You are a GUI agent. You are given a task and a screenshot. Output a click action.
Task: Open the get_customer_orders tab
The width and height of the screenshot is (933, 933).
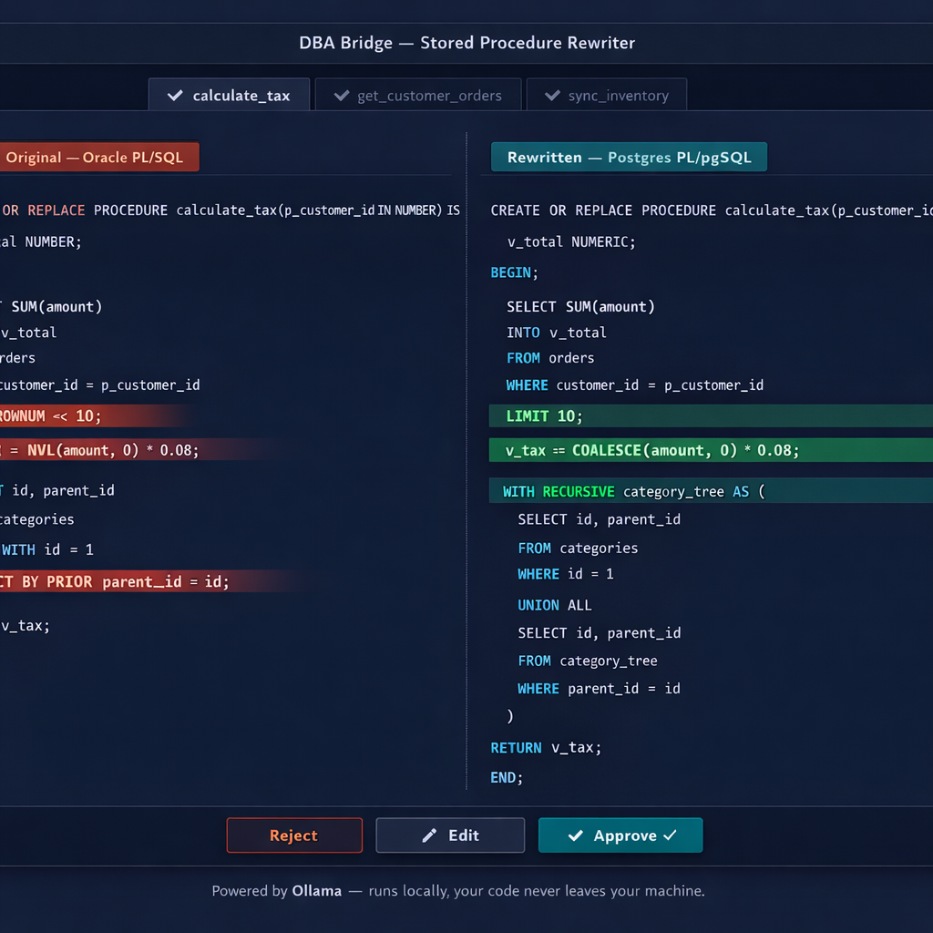(418, 96)
